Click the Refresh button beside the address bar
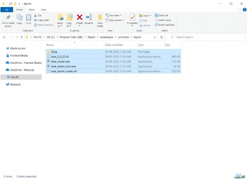The width and height of the screenshot is (247, 179). coord(162,37)
